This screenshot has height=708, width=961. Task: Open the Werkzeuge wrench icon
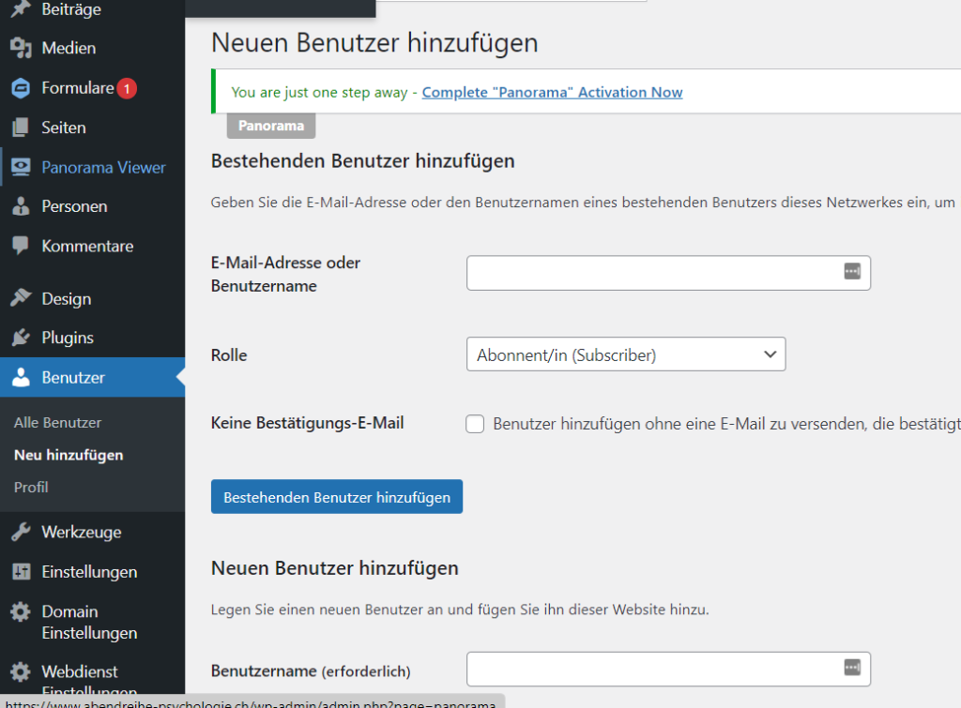[21, 532]
